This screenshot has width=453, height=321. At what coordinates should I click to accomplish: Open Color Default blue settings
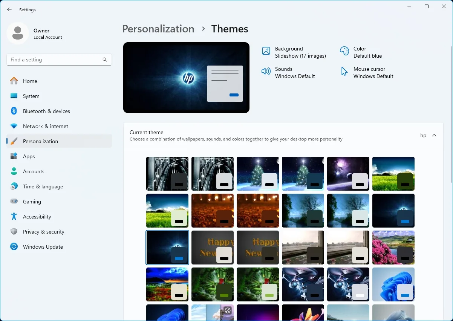point(361,52)
